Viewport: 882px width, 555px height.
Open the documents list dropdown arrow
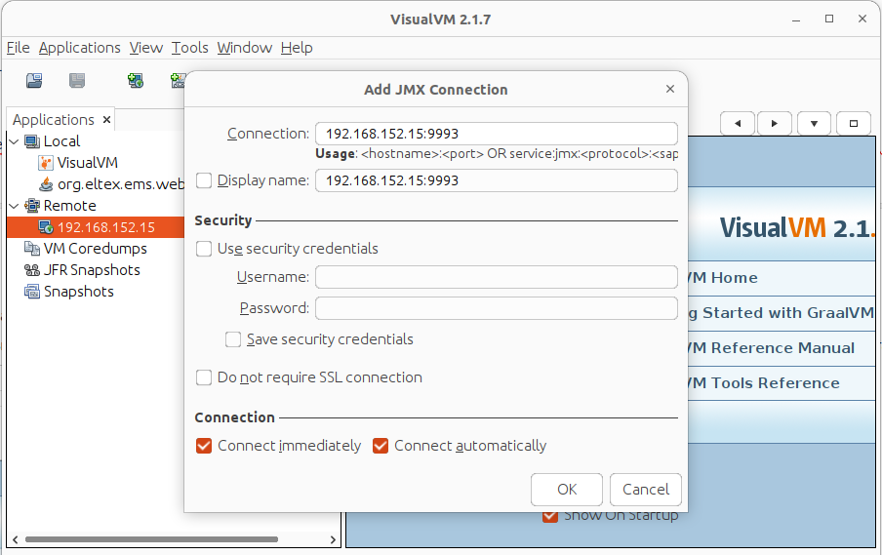[814, 124]
